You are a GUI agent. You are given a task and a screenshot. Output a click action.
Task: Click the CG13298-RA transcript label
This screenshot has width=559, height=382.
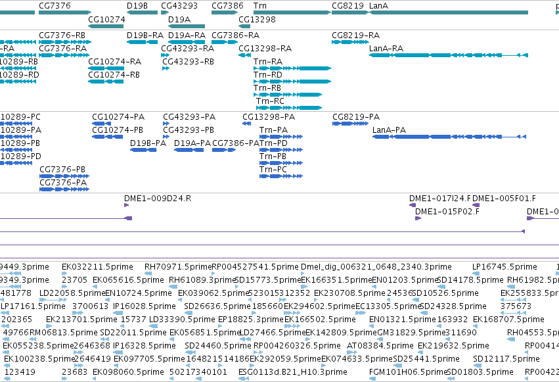pyautogui.click(x=265, y=48)
